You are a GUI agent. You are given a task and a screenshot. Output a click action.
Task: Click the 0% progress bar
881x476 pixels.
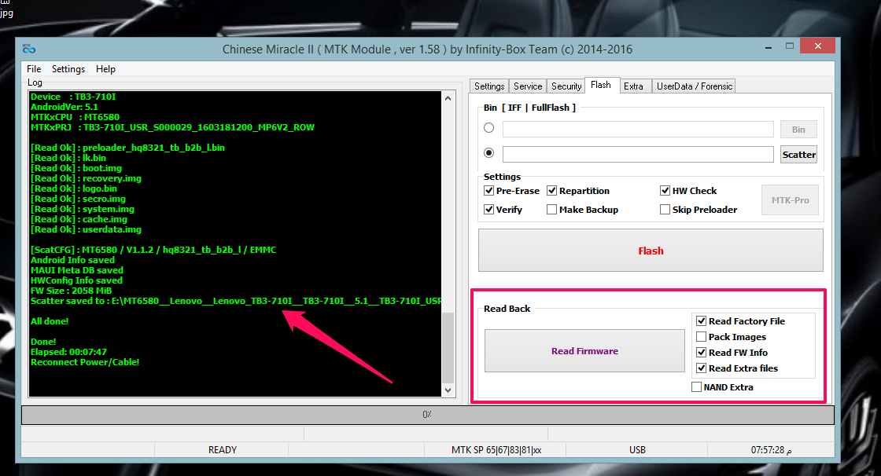coord(428,414)
